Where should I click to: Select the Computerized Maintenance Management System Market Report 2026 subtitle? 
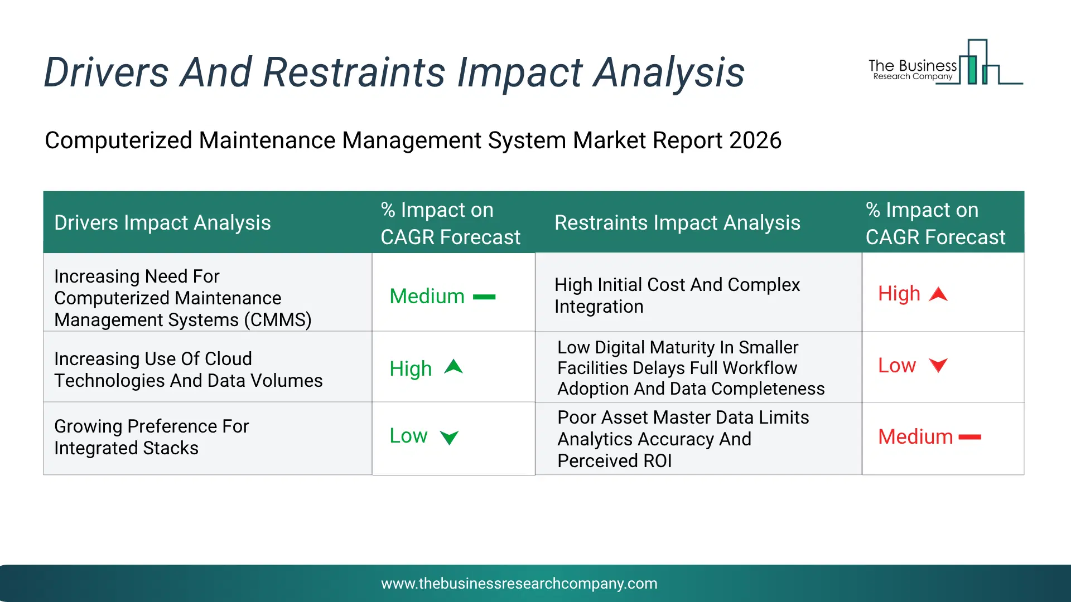point(413,140)
